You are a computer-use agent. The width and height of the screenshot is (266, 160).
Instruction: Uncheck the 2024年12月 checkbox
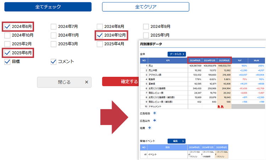tap(100, 35)
